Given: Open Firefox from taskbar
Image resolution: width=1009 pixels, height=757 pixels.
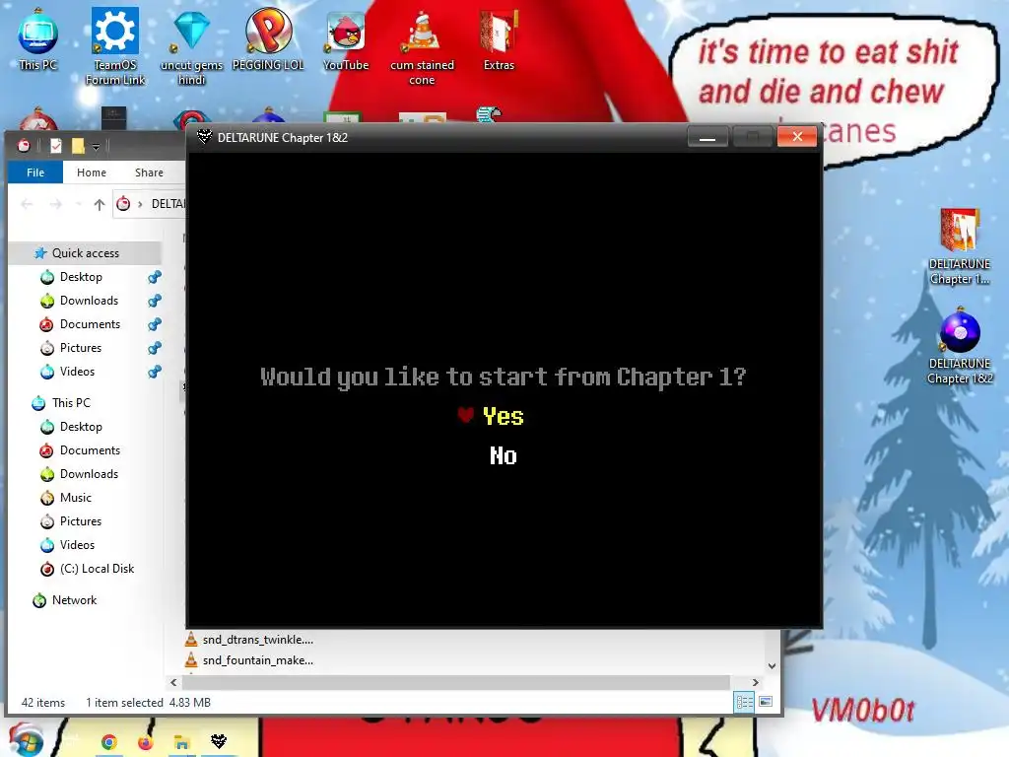Looking at the screenshot, I should 146,742.
